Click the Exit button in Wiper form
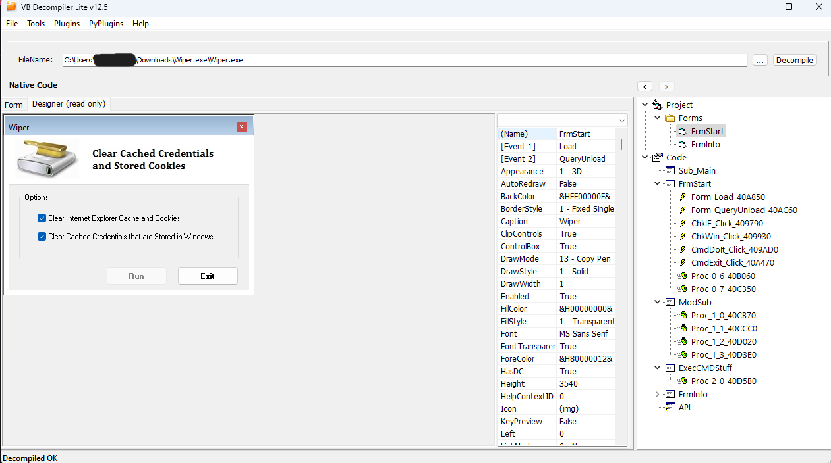 coord(208,276)
